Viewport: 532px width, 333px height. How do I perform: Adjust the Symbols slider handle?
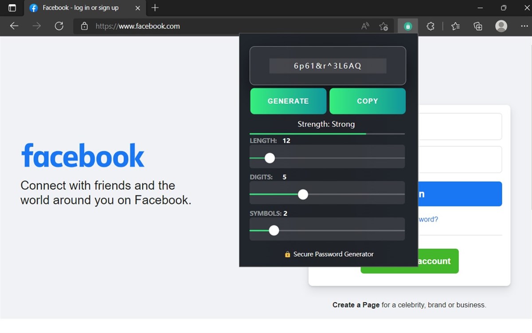click(x=274, y=230)
